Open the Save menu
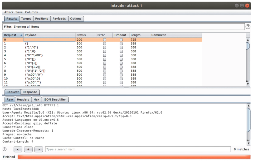Screen dimensions: 253x161 coord(19,12)
